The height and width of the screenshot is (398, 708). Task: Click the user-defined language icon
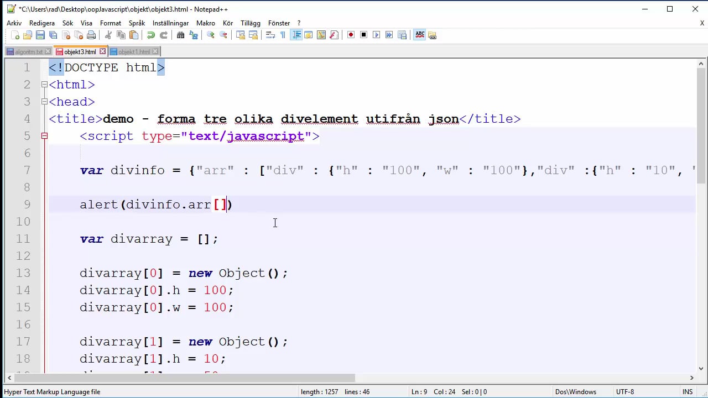click(309, 35)
